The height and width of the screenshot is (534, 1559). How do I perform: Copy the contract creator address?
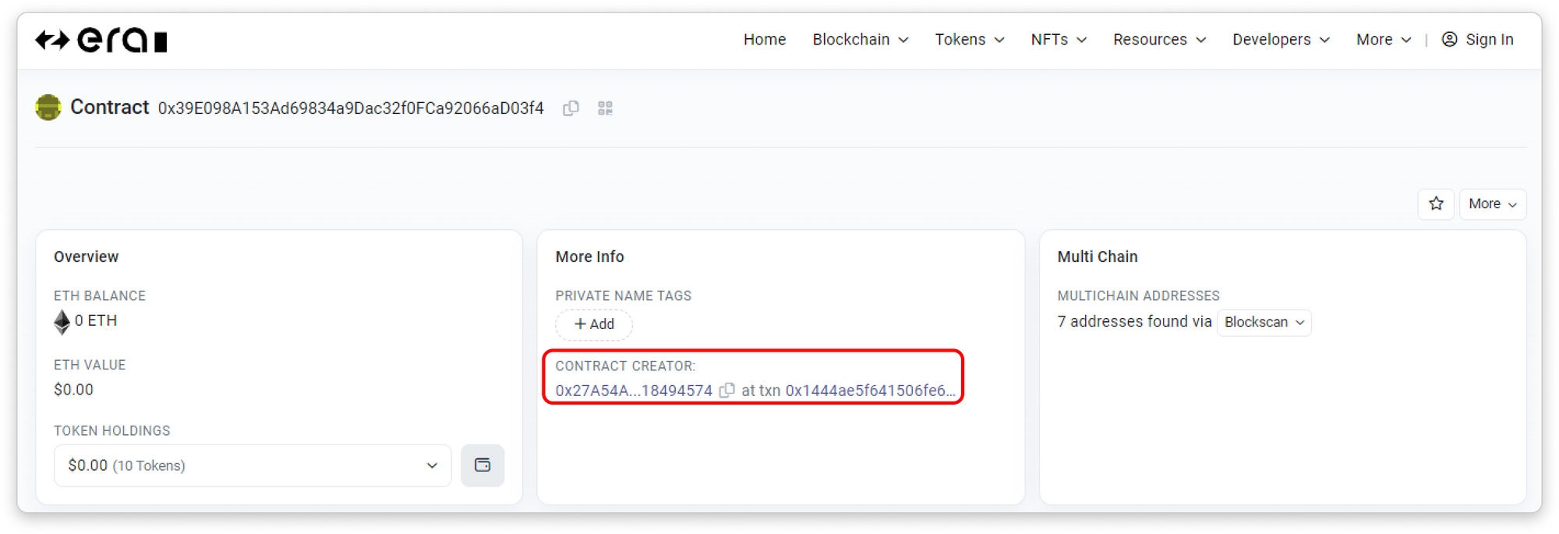pyautogui.click(x=726, y=391)
